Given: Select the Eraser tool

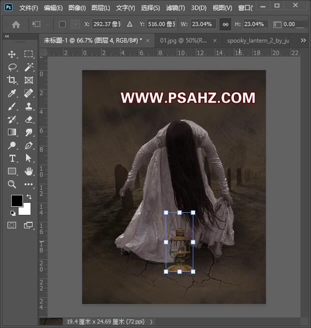Looking at the screenshot, I should [29, 120].
